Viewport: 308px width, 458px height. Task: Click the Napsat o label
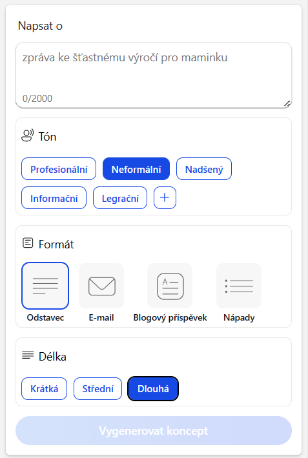(40, 26)
